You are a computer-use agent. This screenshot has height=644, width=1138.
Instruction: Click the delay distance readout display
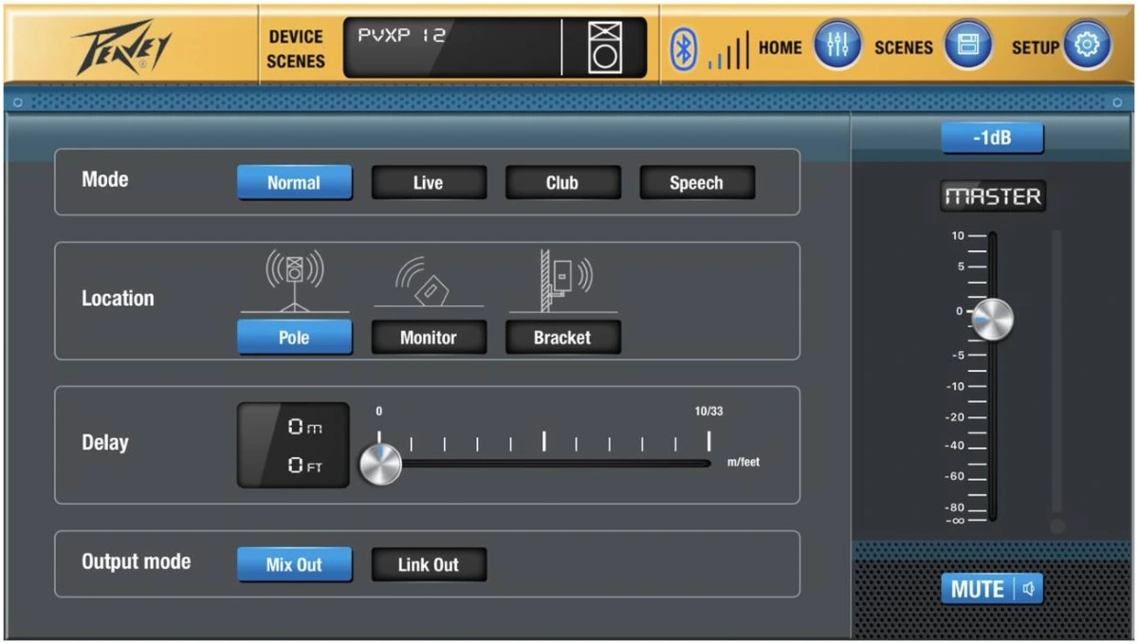coord(293,446)
